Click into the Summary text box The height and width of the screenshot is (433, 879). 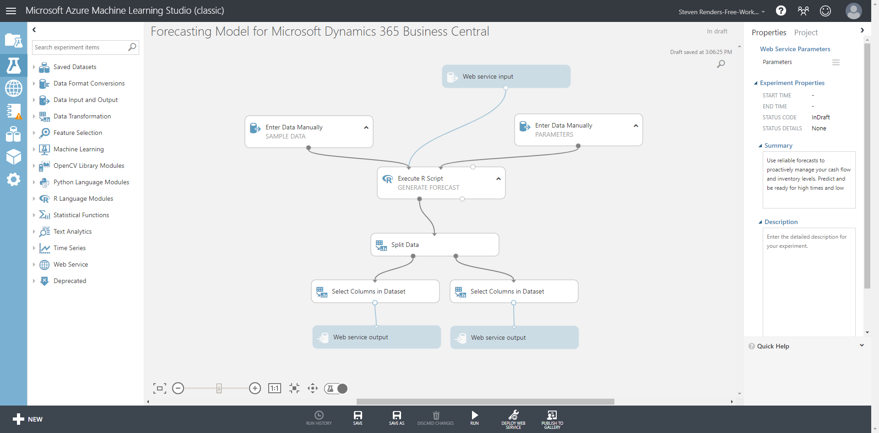click(809, 180)
